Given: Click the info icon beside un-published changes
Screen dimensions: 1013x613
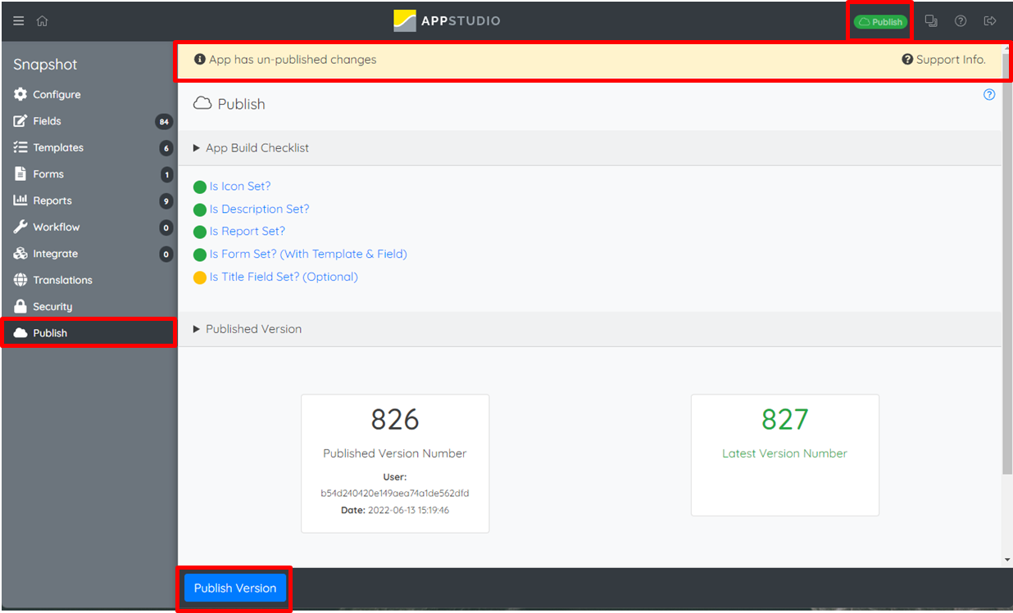Looking at the screenshot, I should pyautogui.click(x=199, y=60).
